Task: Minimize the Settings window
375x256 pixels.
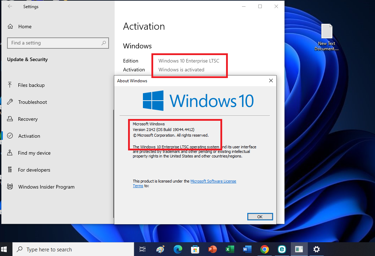Action: pyautogui.click(x=244, y=6)
